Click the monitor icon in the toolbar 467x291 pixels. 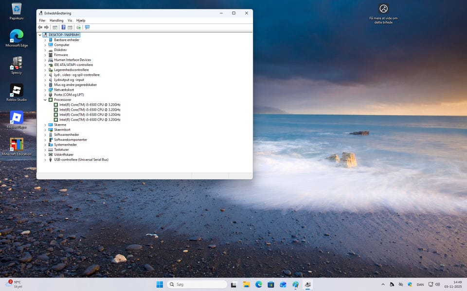click(x=87, y=27)
